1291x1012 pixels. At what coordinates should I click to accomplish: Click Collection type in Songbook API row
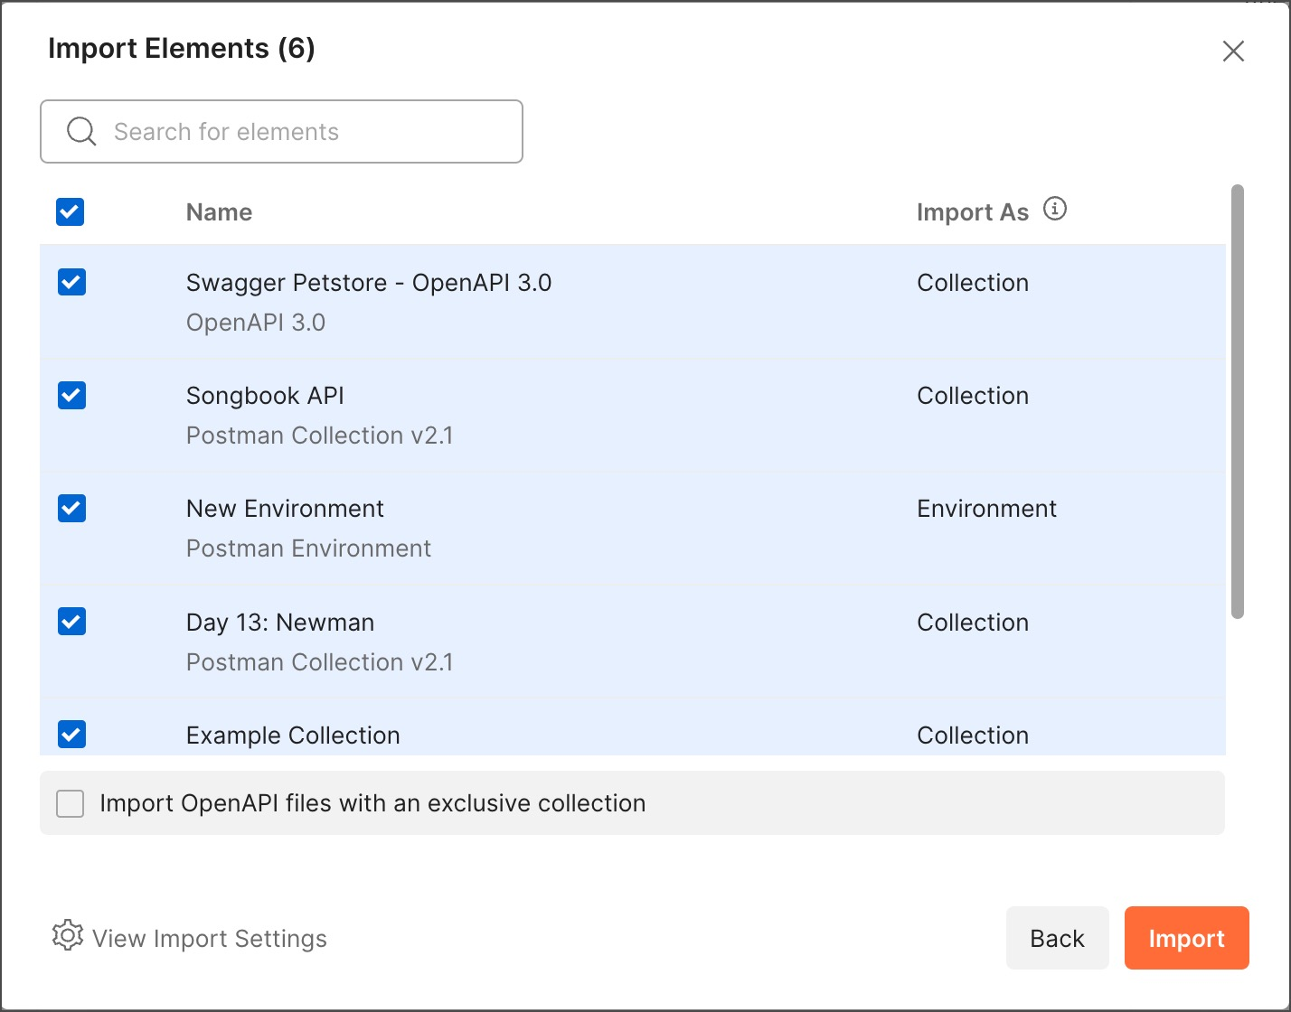(973, 396)
